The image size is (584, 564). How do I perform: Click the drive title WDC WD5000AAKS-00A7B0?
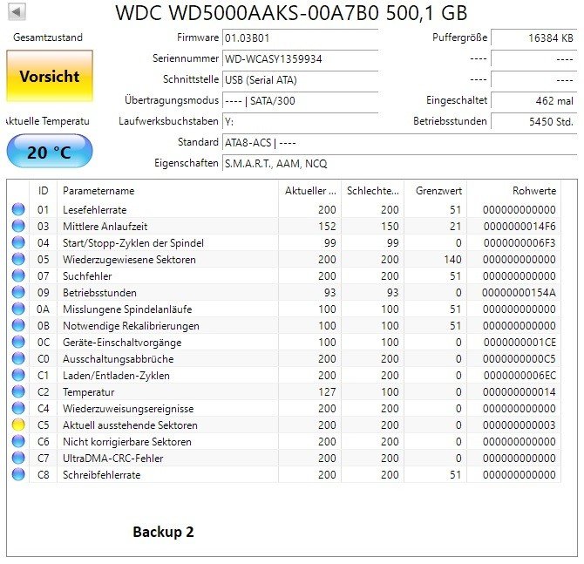click(x=247, y=13)
